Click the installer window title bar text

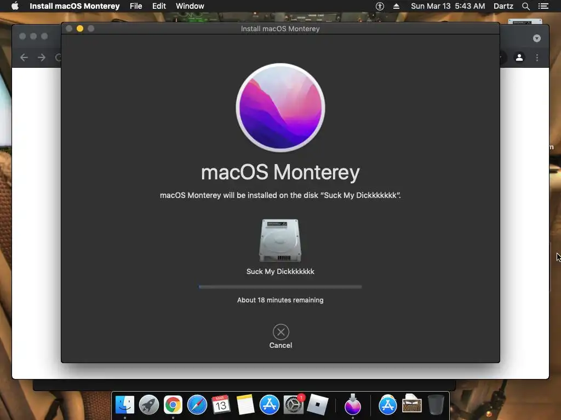pyautogui.click(x=280, y=28)
